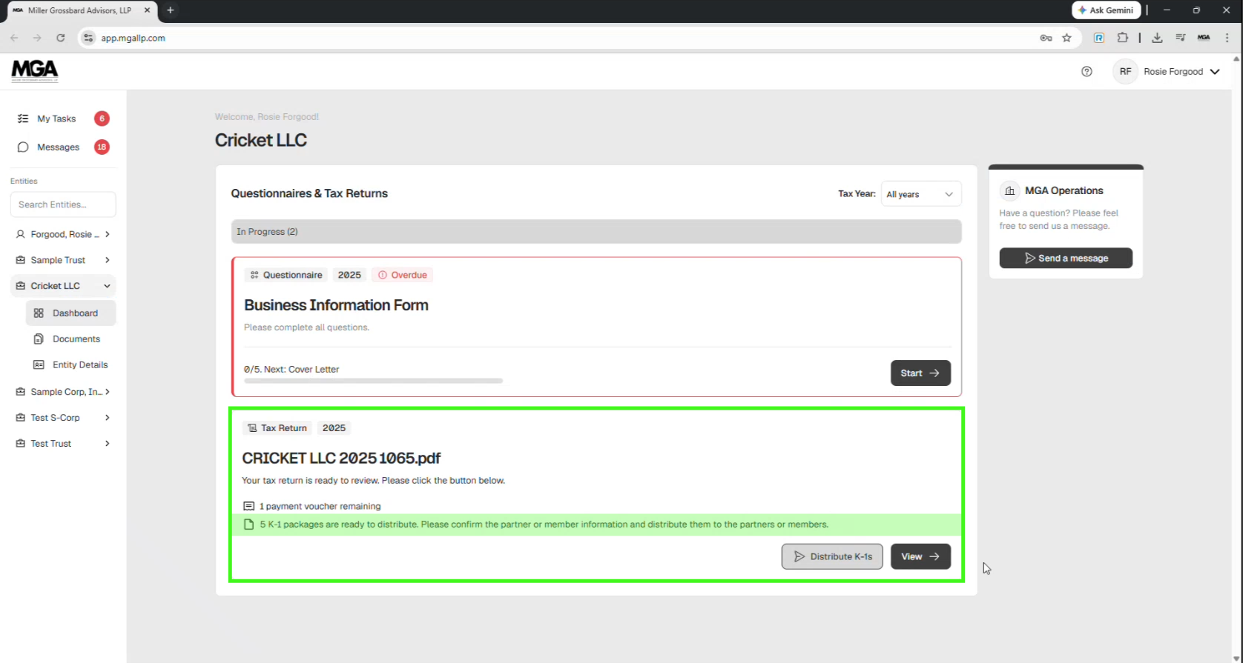Select the Sample Trust entity
Image resolution: width=1243 pixels, height=663 pixels.
58,260
